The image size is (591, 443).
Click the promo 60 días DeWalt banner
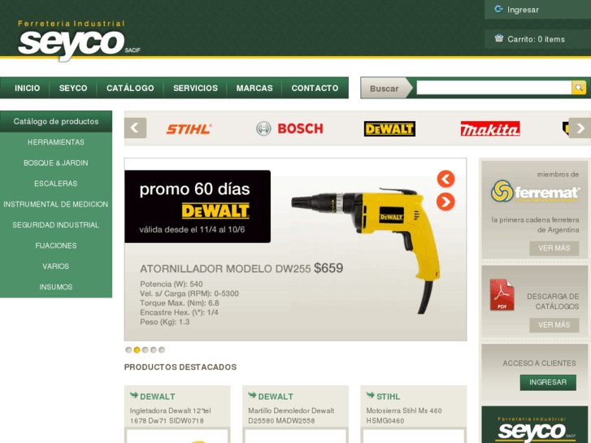coord(198,206)
